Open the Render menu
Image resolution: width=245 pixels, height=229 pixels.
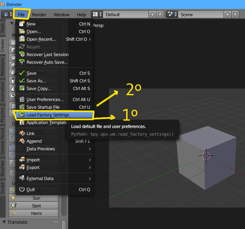(x=39, y=15)
